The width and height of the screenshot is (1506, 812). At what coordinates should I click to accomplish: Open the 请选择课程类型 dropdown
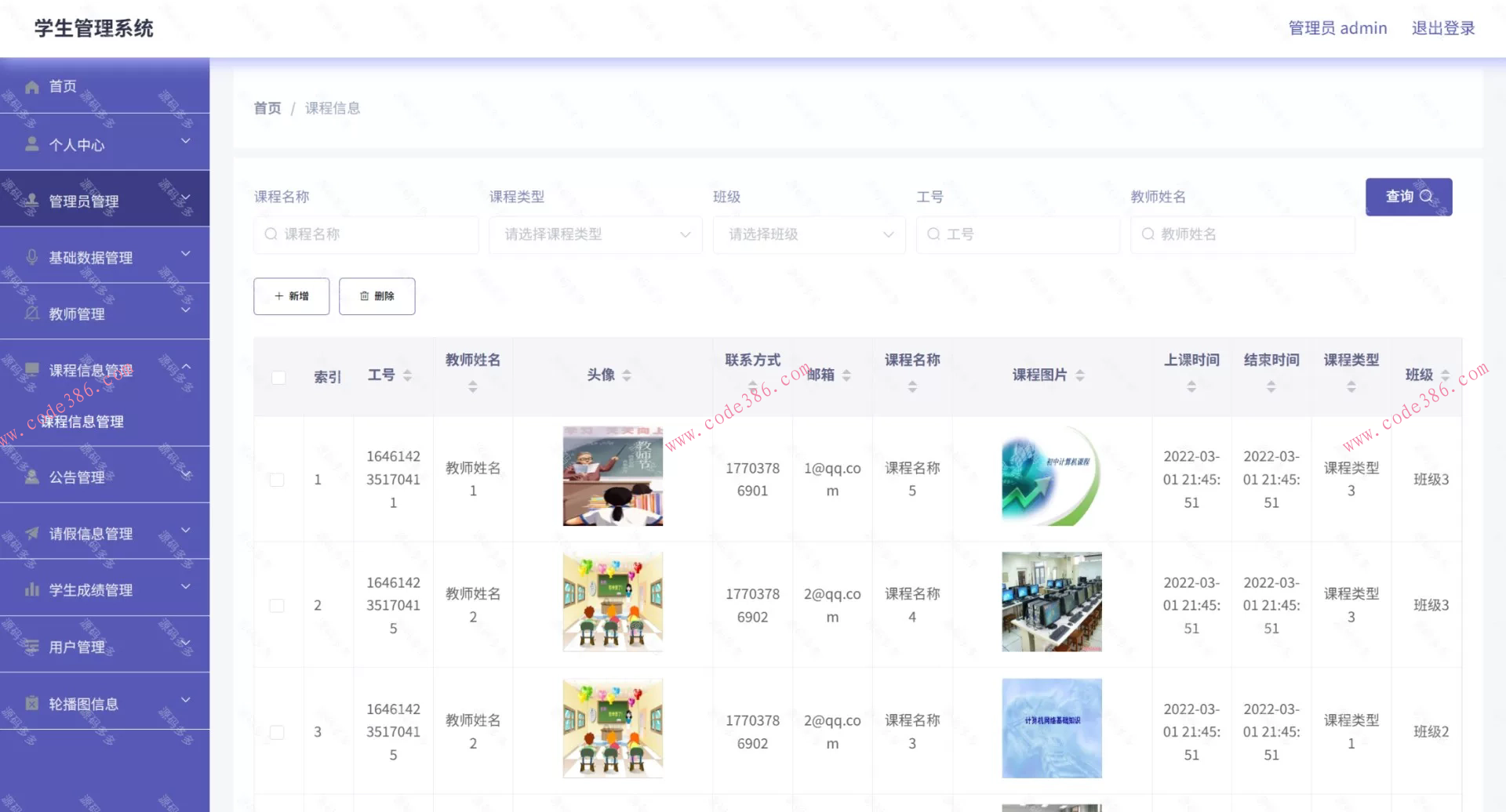point(595,234)
